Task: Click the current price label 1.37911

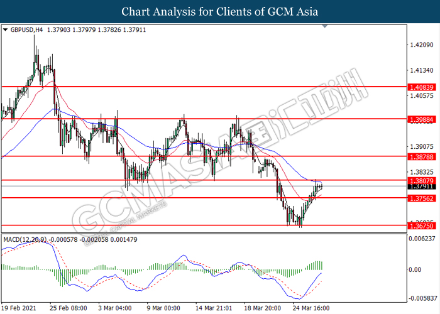Action: pyautogui.click(x=422, y=187)
